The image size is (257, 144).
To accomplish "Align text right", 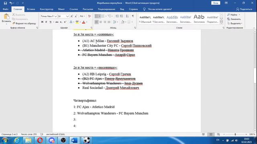I will (105, 22).
